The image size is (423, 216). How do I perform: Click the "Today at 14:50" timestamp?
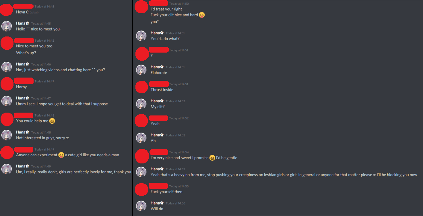click(179, 4)
